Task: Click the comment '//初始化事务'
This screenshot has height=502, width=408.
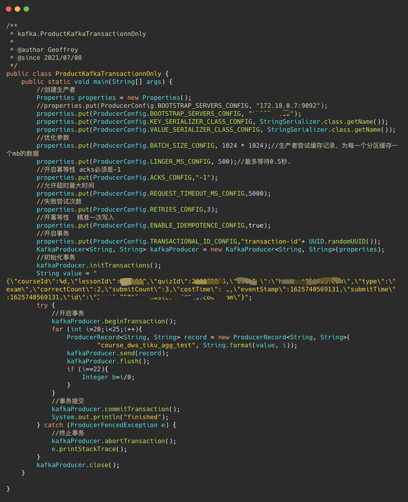Action: point(56,257)
